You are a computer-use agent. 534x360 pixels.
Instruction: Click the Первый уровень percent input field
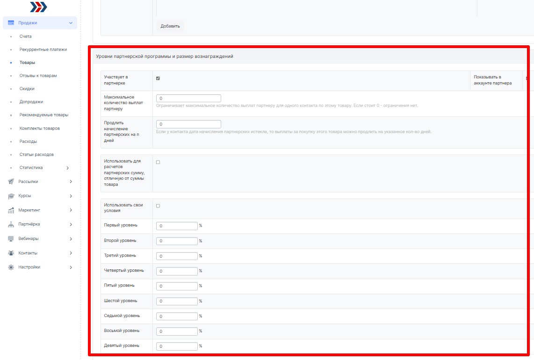pos(177,226)
